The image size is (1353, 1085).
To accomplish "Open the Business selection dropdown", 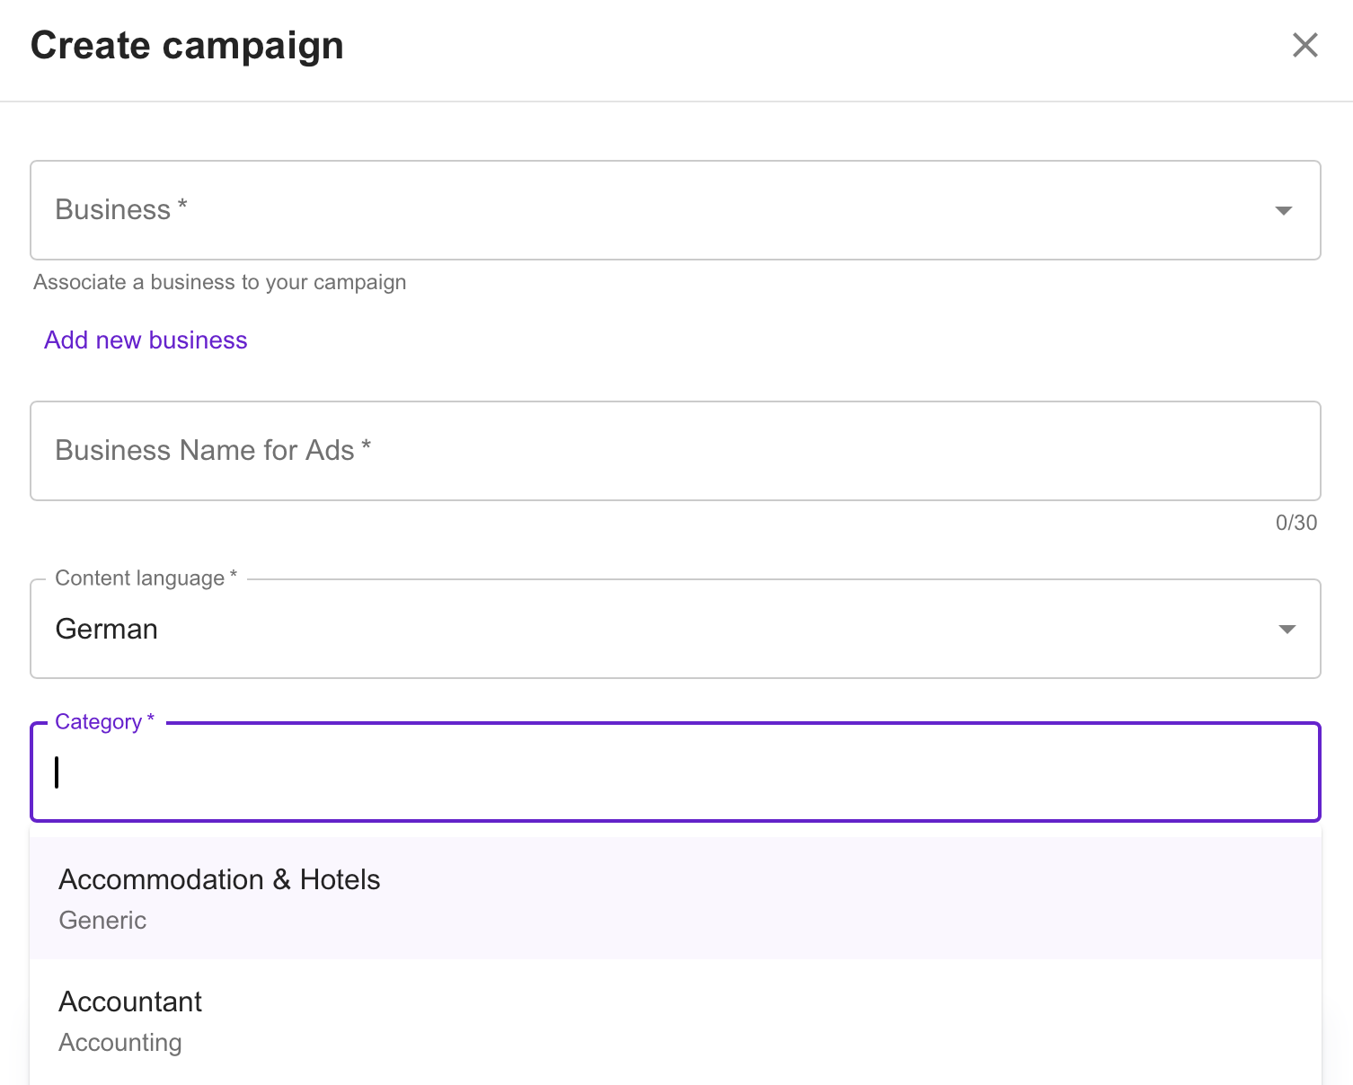I will click(674, 210).
